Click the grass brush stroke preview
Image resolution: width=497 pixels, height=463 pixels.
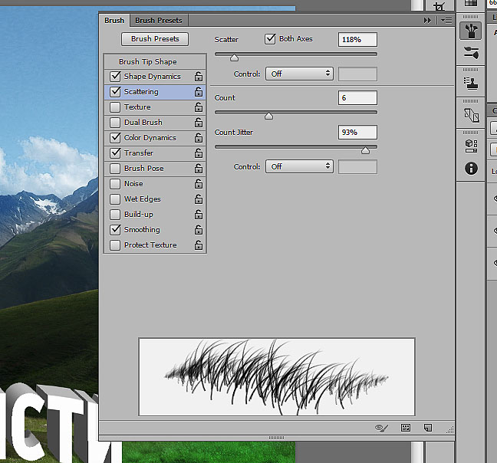(x=277, y=377)
